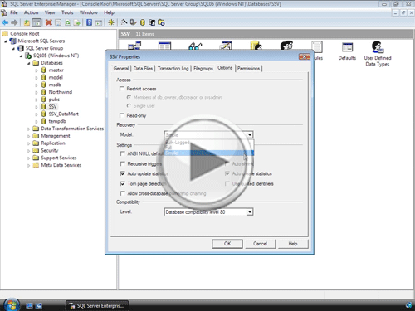
Task: Expand the Security tree node
Action: pos(28,151)
